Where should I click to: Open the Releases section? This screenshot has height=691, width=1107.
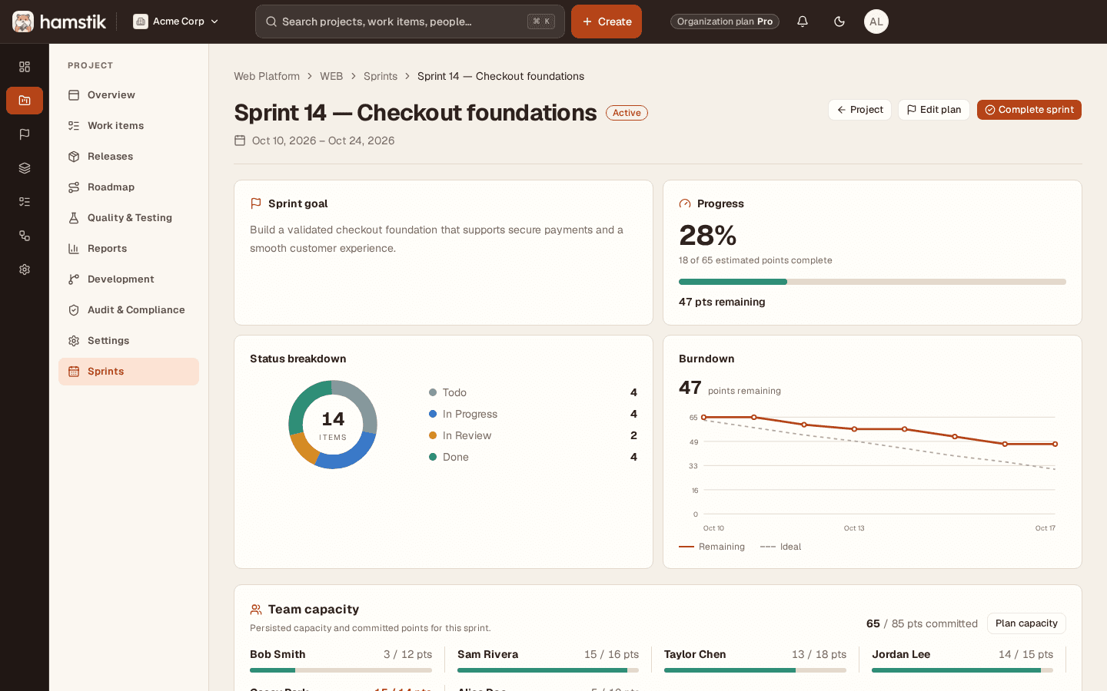point(128,157)
